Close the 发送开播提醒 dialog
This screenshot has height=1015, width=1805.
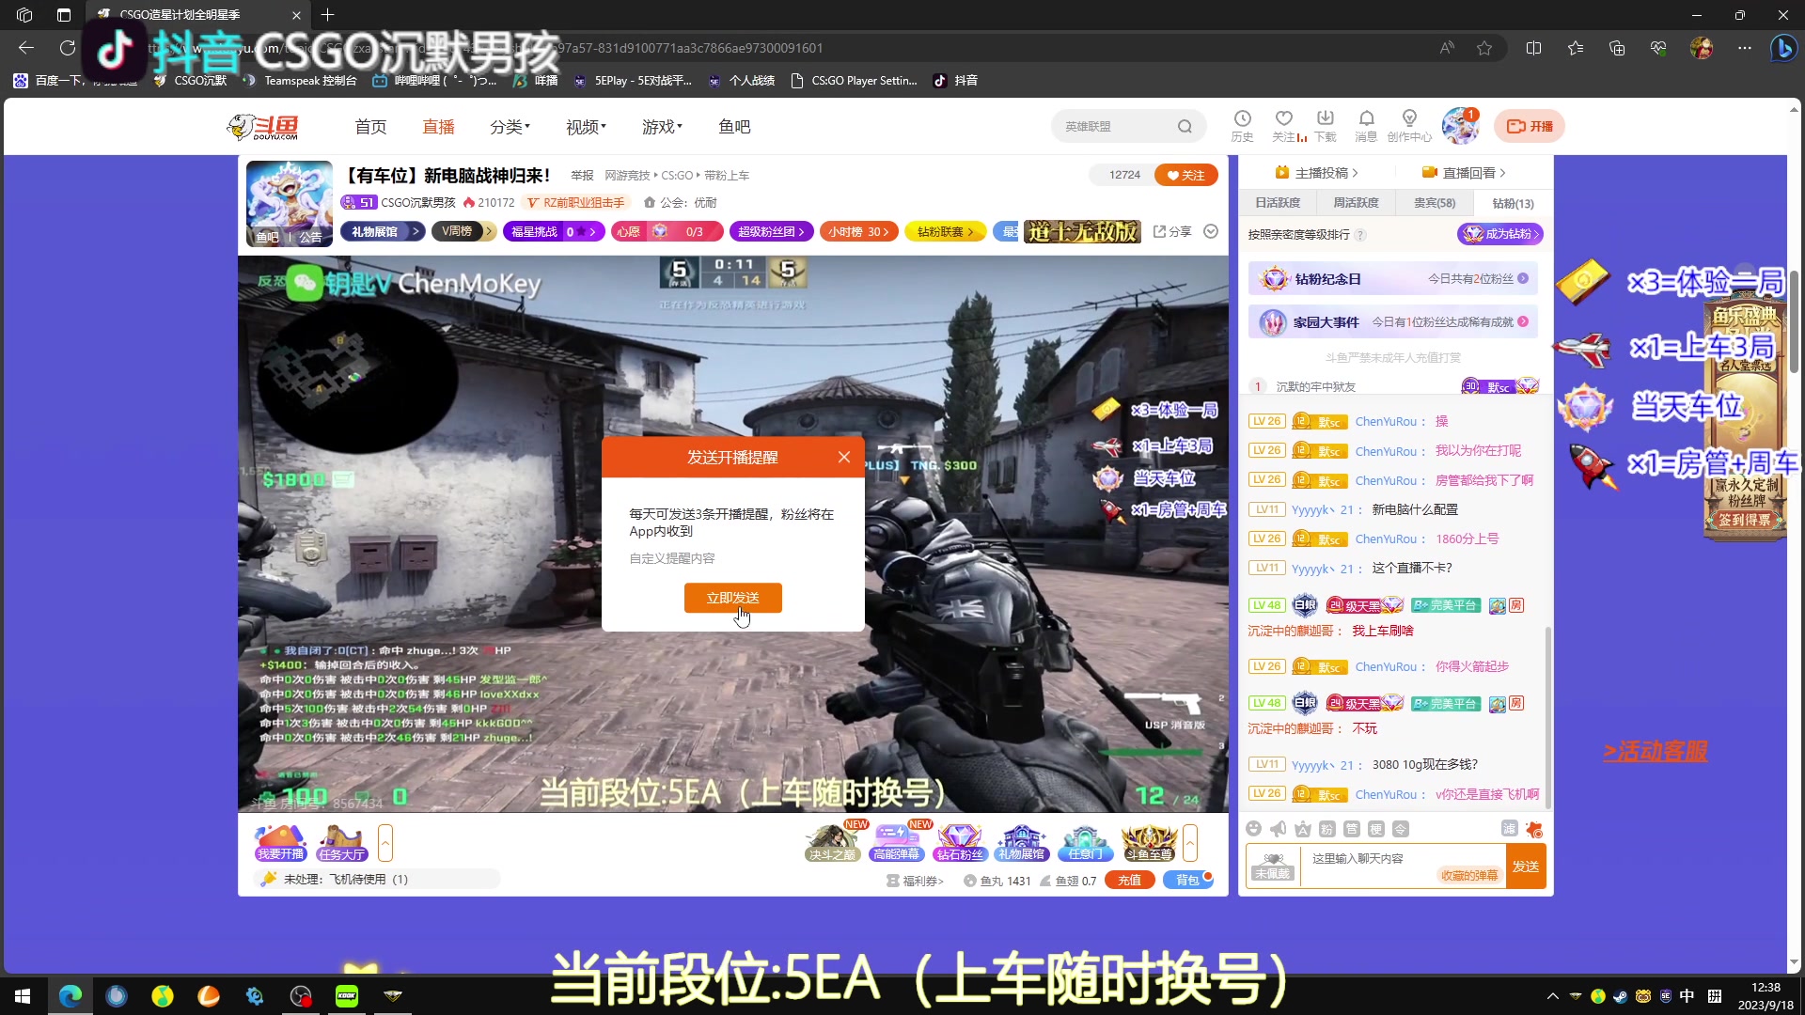pos(844,457)
